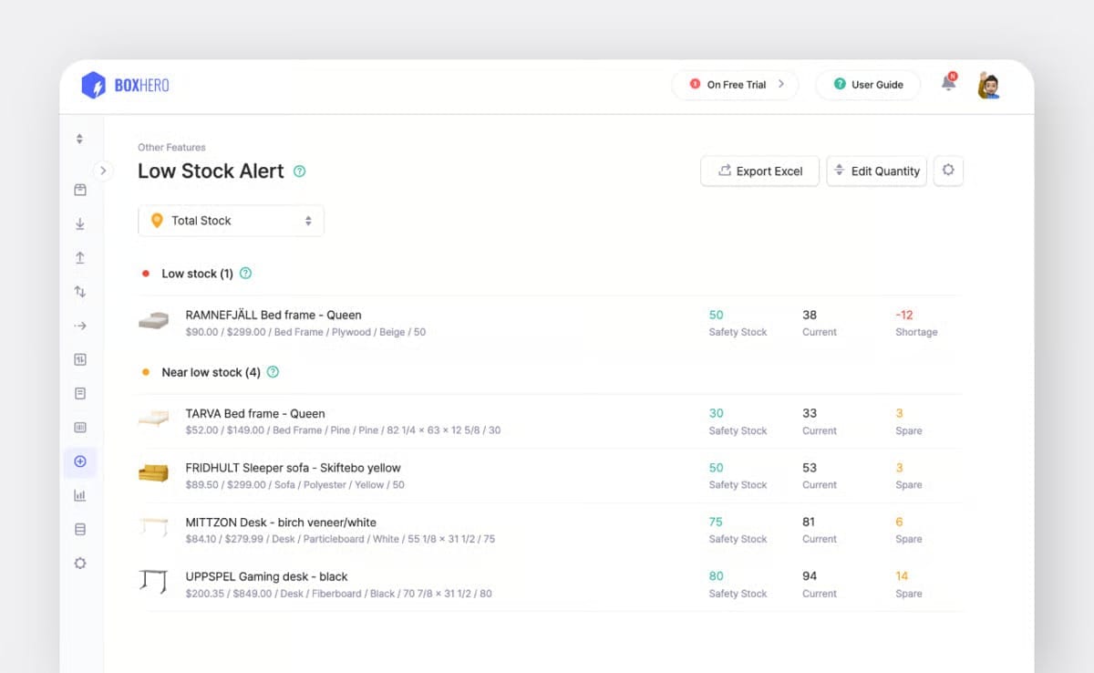
Task: Click UPPSPEL safety stock value 80
Action: (716, 576)
